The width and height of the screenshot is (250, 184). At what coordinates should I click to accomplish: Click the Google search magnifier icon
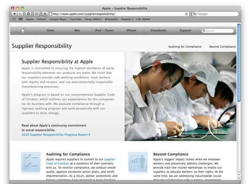pyautogui.click(x=195, y=14)
